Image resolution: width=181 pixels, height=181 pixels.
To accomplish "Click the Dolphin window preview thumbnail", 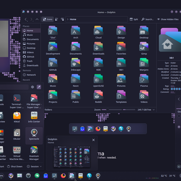I will click(72, 157).
